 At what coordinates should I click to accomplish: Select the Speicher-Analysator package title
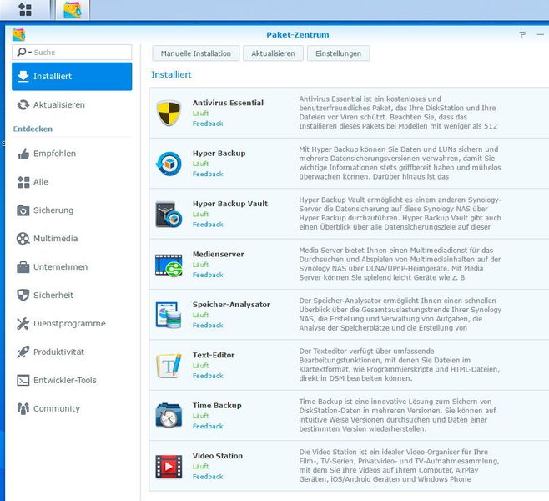(231, 305)
